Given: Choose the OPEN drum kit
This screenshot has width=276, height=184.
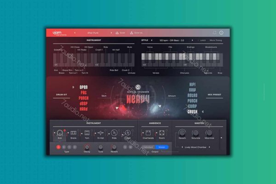Looking at the screenshot, I should (x=84, y=87).
